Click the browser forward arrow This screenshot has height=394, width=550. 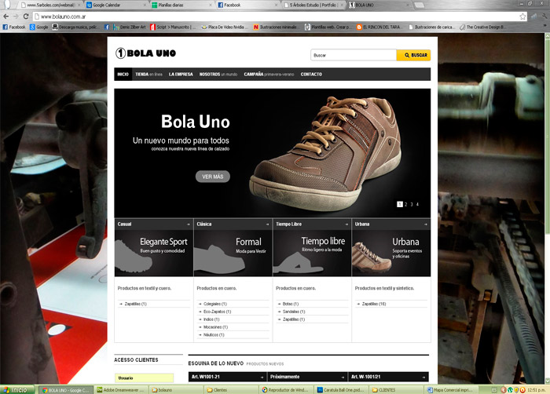(x=16, y=16)
